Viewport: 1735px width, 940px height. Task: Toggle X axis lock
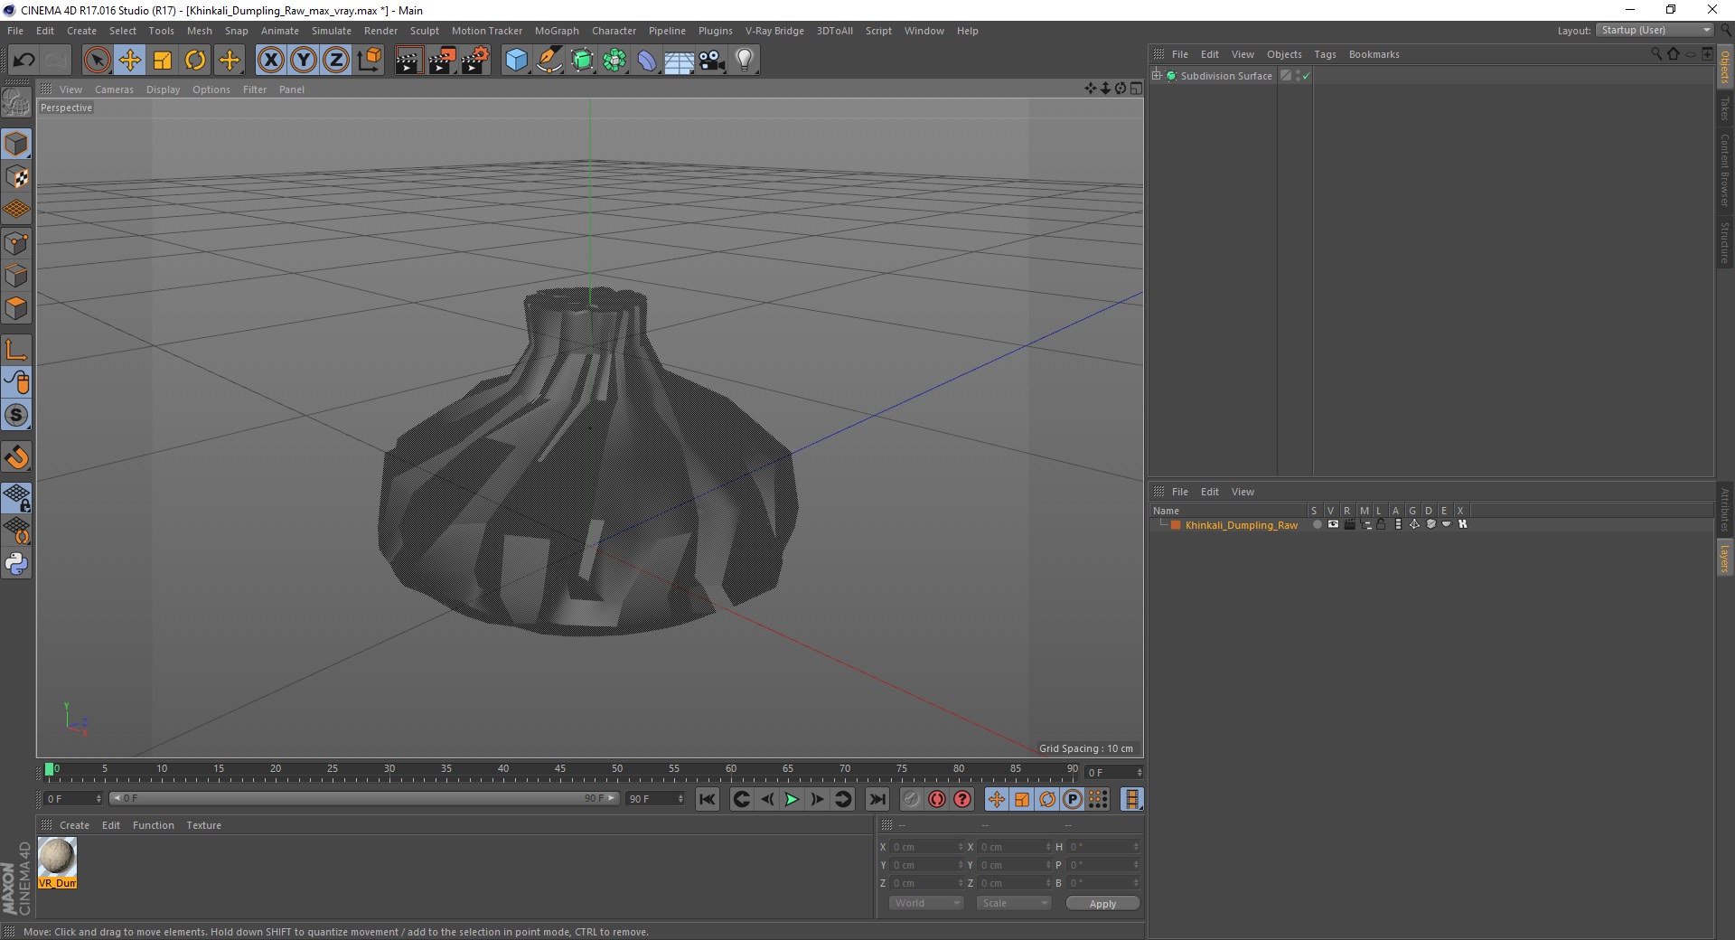pyautogui.click(x=271, y=61)
